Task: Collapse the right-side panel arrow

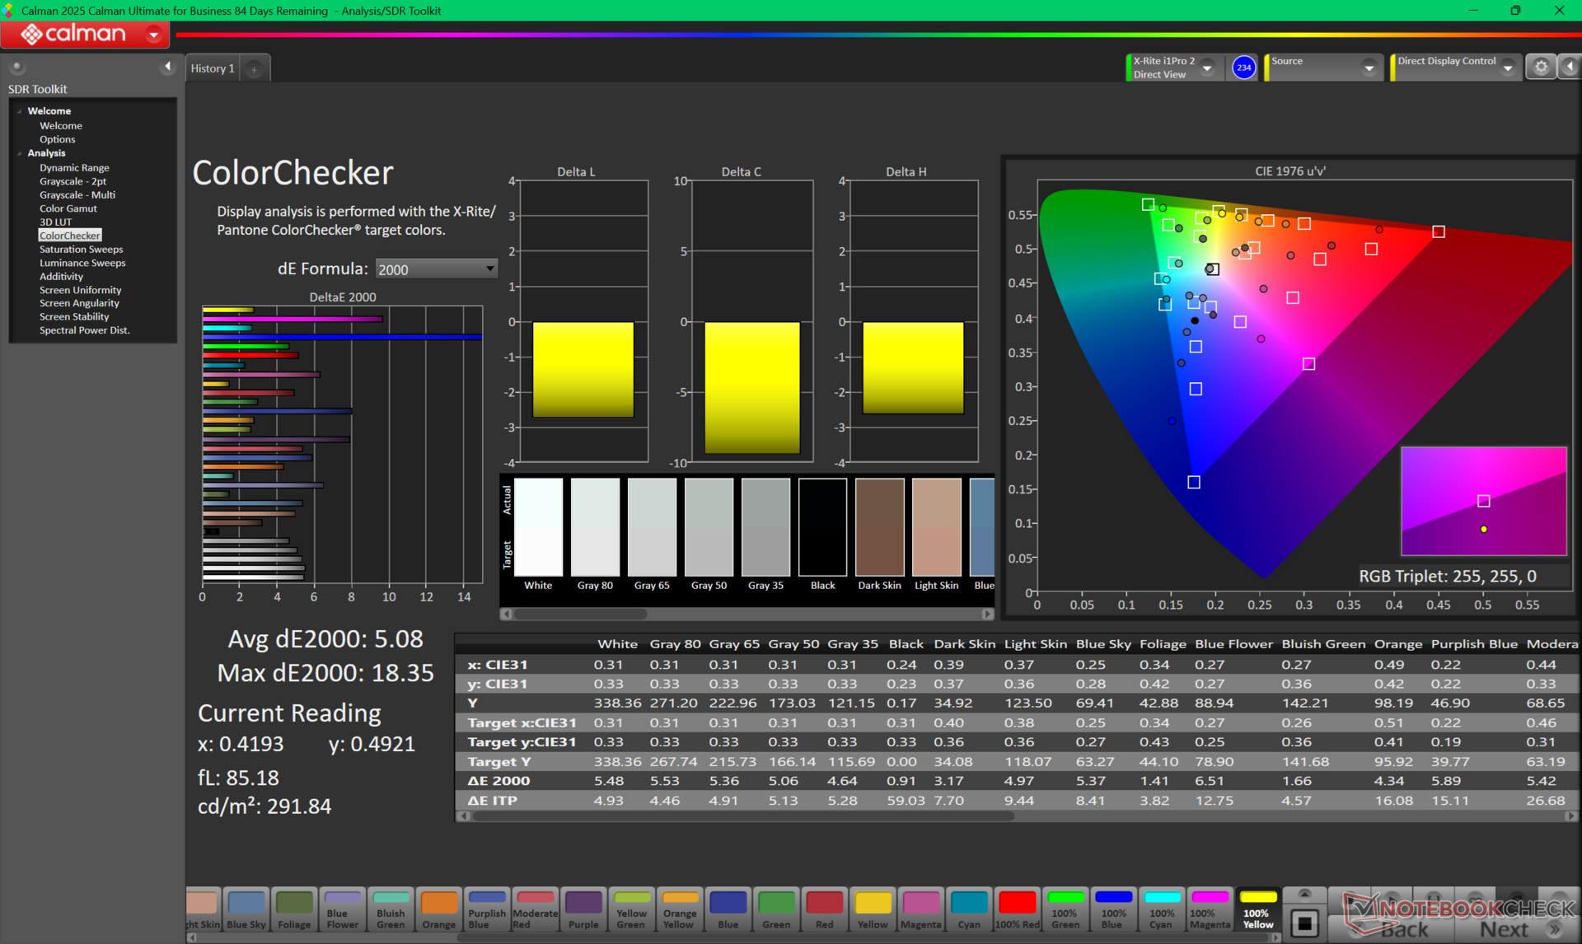Action: pos(1570,68)
